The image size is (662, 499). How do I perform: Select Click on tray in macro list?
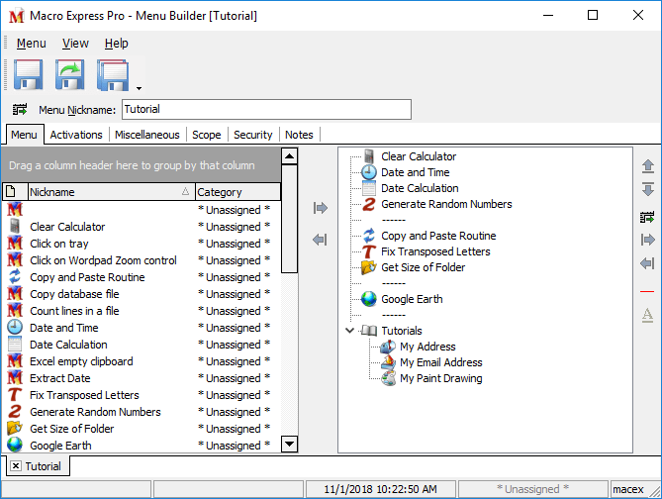point(142,244)
